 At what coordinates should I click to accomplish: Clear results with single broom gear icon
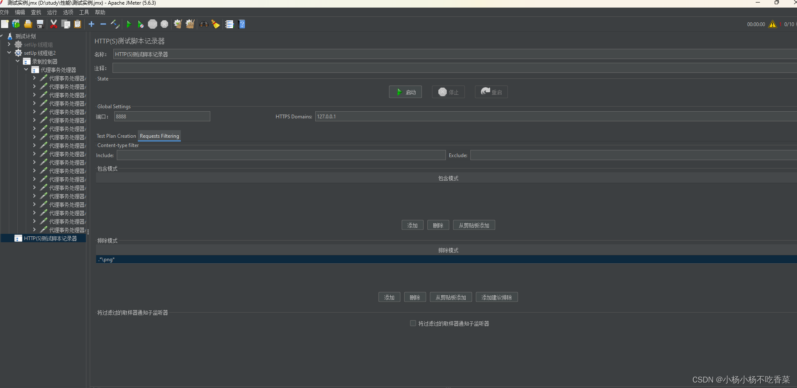click(x=177, y=24)
